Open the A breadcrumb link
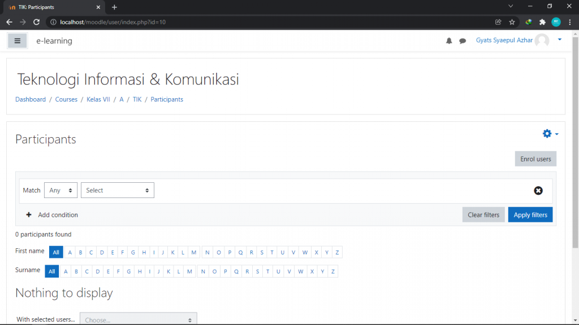 pos(122,99)
